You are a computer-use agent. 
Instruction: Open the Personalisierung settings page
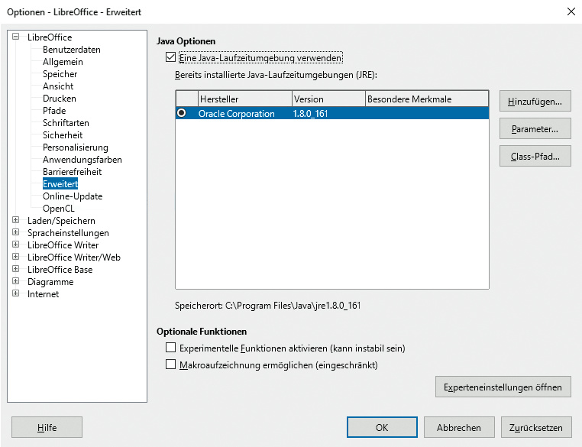click(76, 147)
